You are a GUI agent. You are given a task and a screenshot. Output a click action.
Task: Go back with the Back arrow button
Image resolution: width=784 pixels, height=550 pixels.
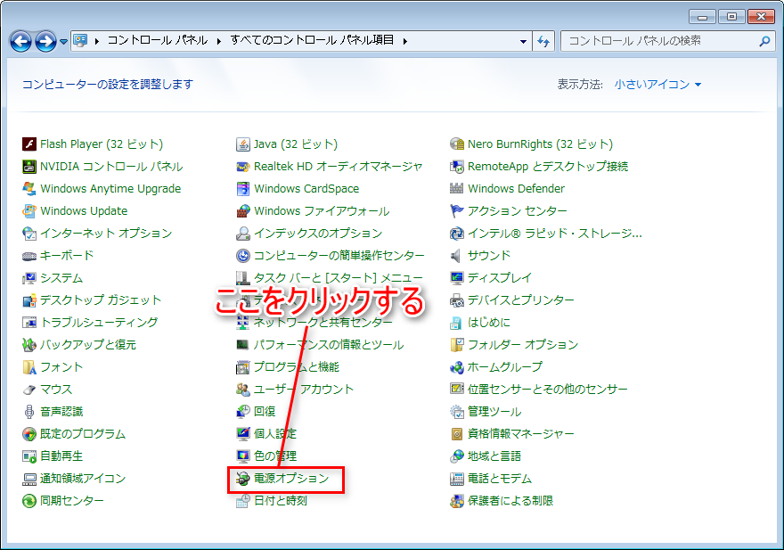coord(20,41)
